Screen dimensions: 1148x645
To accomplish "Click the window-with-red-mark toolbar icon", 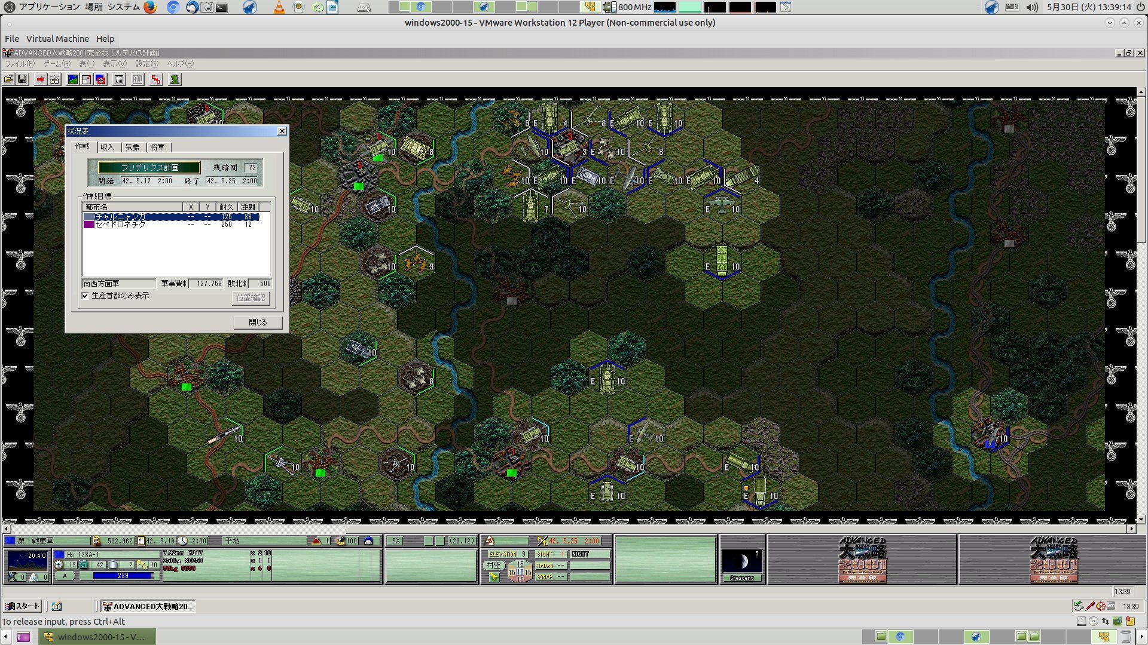I will click(x=87, y=79).
